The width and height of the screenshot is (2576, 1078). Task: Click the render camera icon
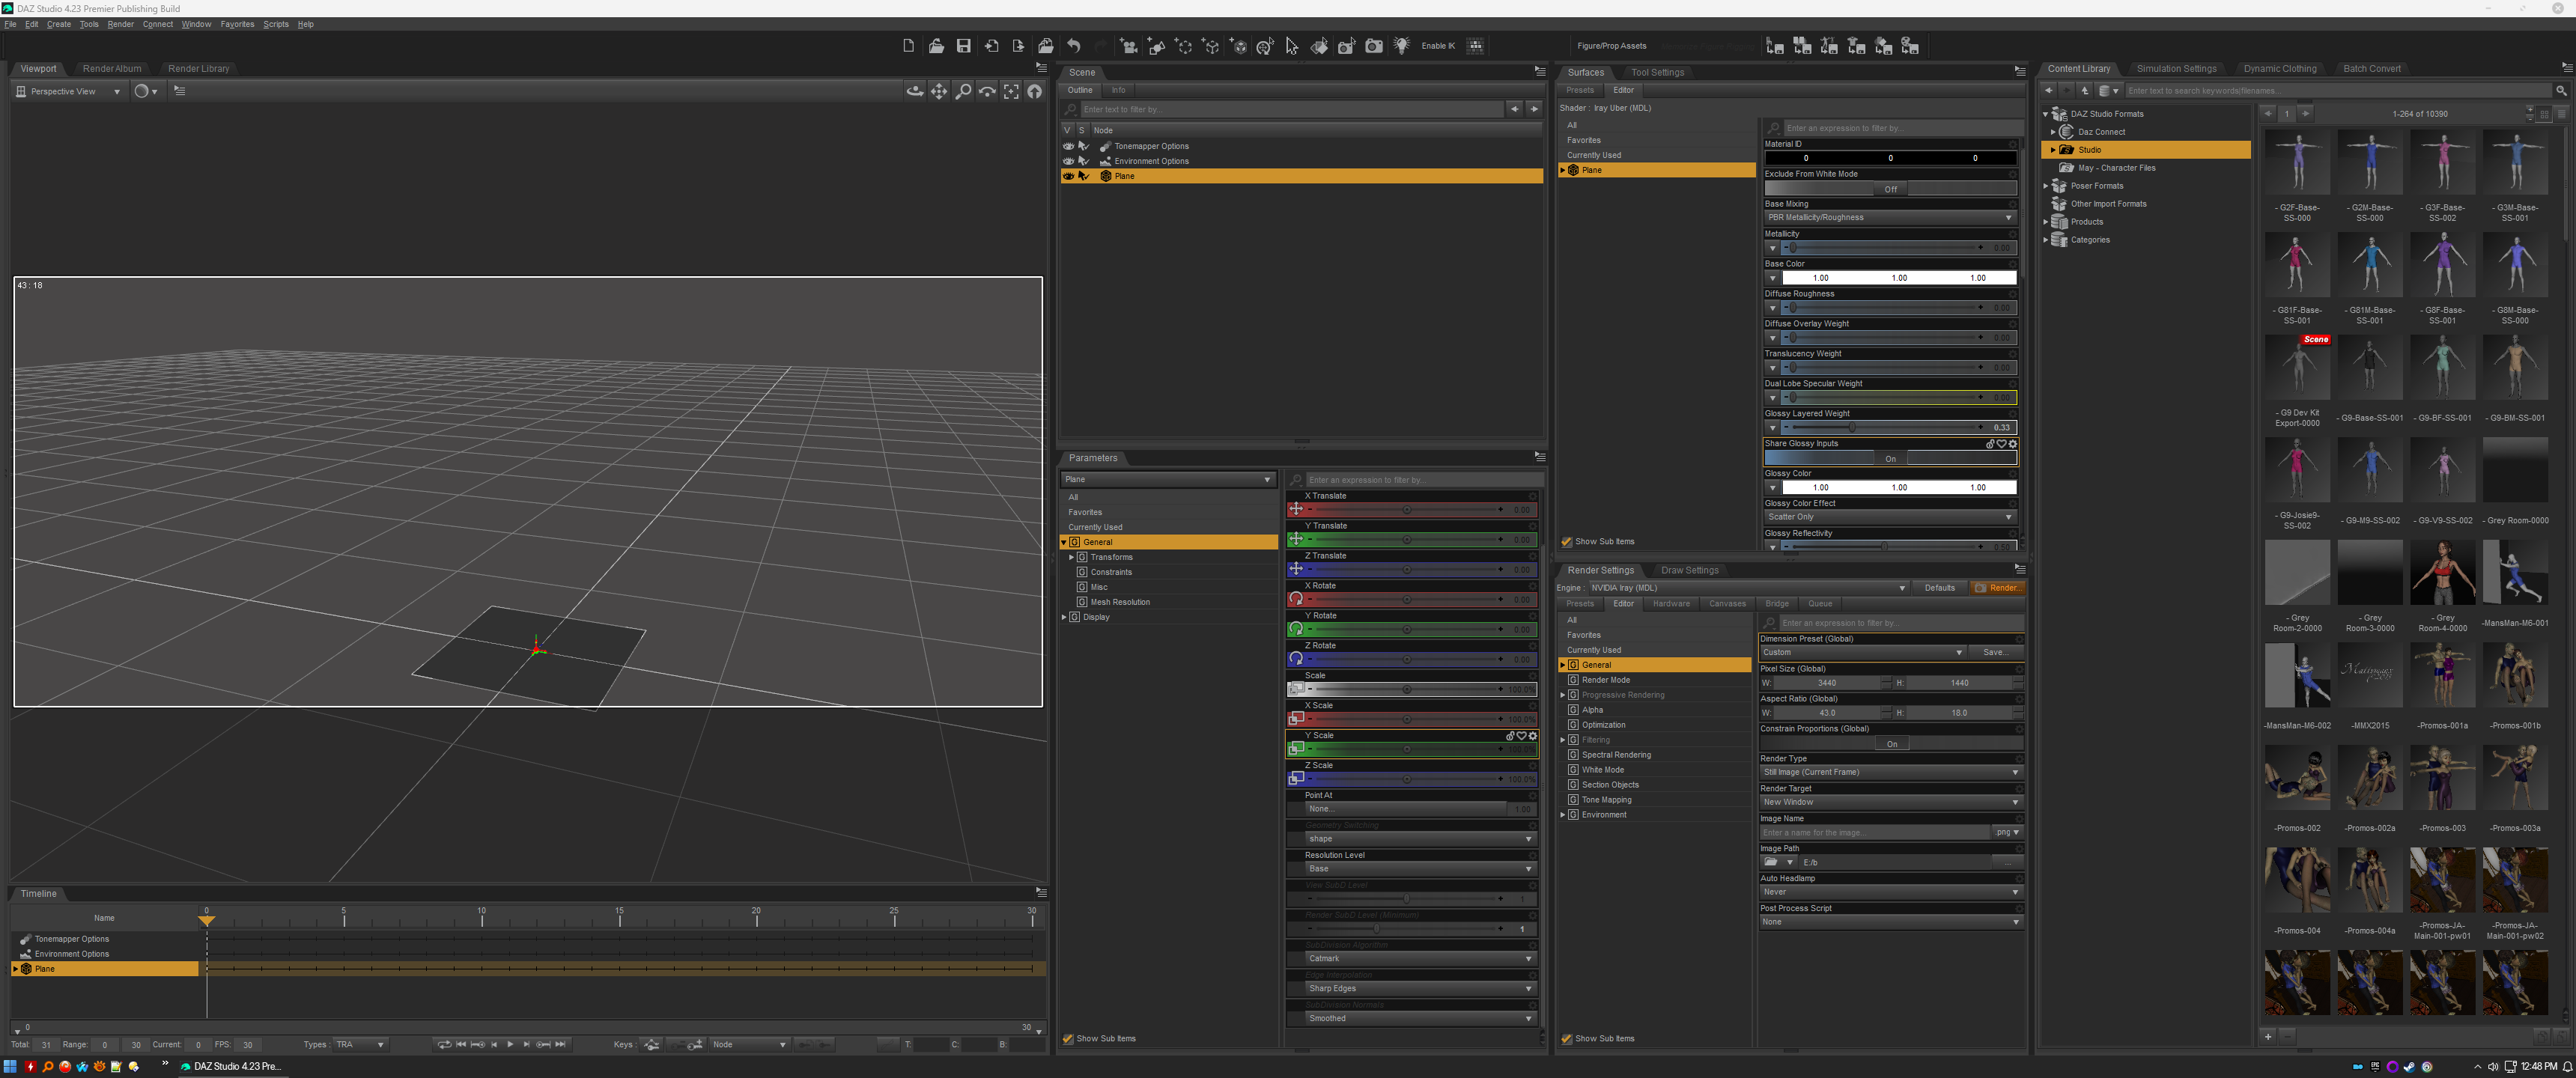(x=1374, y=46)
